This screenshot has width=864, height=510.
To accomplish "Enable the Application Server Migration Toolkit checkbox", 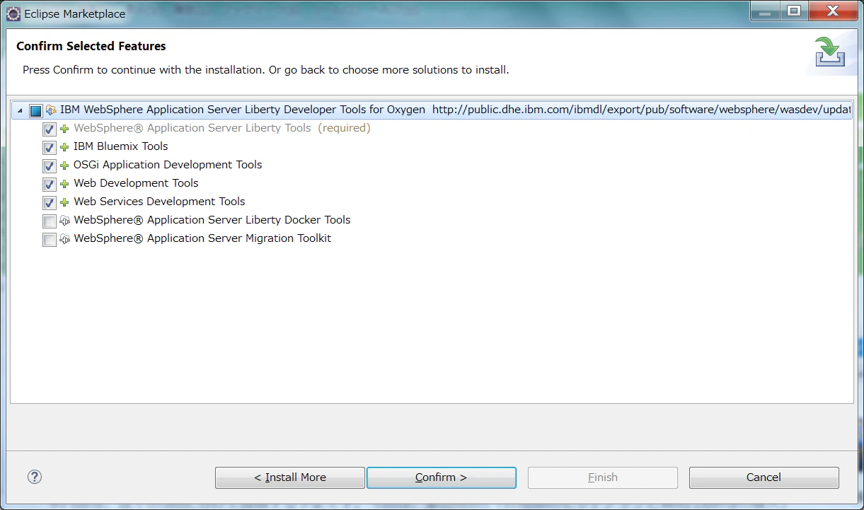I will pos(50,240).
